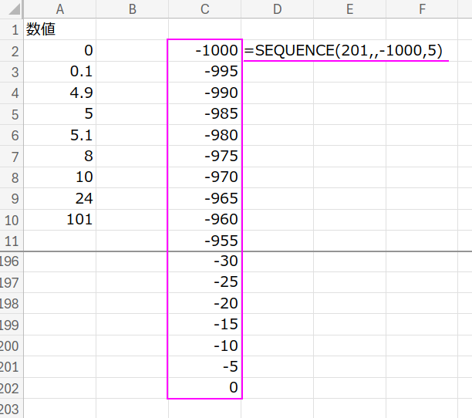Select cell A10 with value 101

pyautogui.click(x=59, y=219)
